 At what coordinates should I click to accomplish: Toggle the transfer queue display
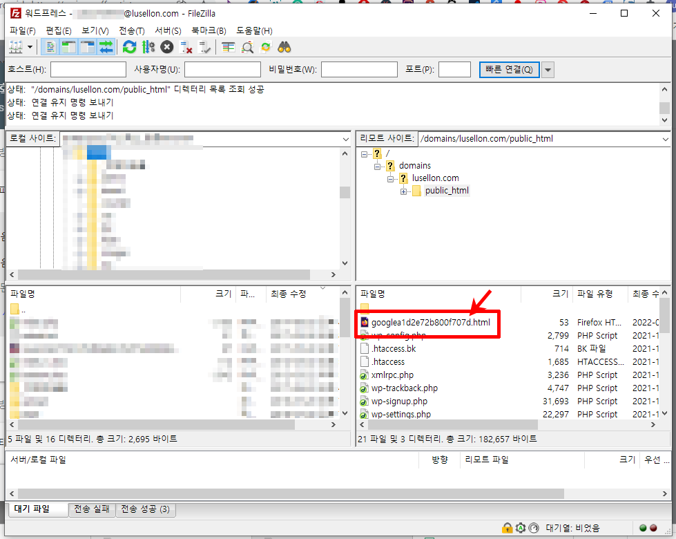tap(106, 47)
